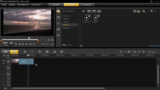Switch library to list view
Viewport: 160px width, 90px height.
click(x=135, y=11)
